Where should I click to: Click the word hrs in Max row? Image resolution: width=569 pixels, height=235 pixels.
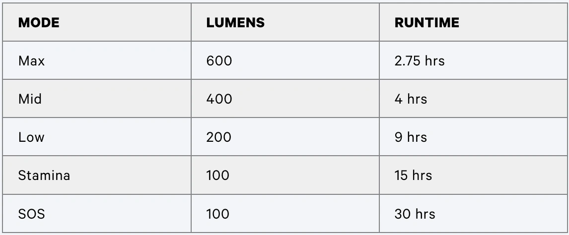[435, 61]
